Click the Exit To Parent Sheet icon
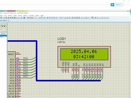This screenshot has width=131, height=98. (105, 18)
